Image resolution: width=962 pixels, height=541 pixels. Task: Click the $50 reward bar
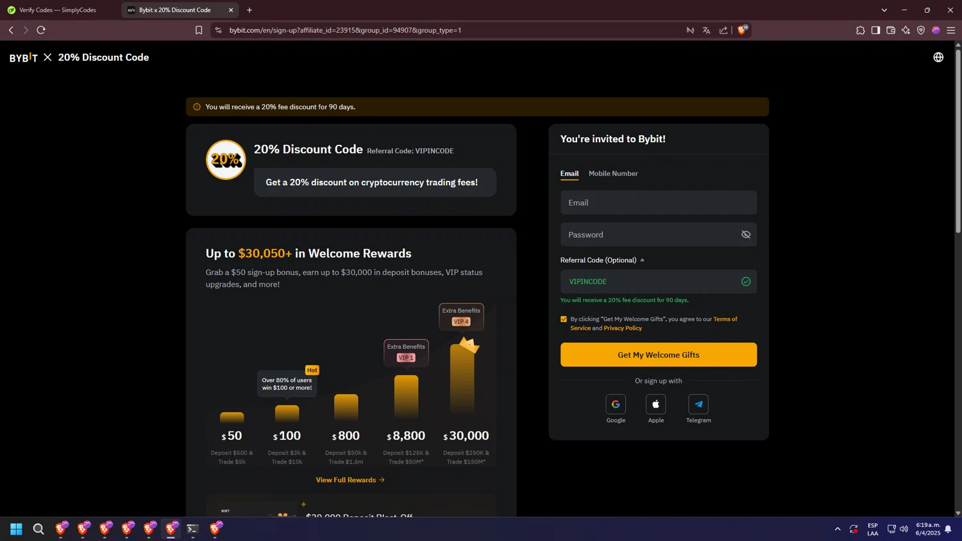232,417
